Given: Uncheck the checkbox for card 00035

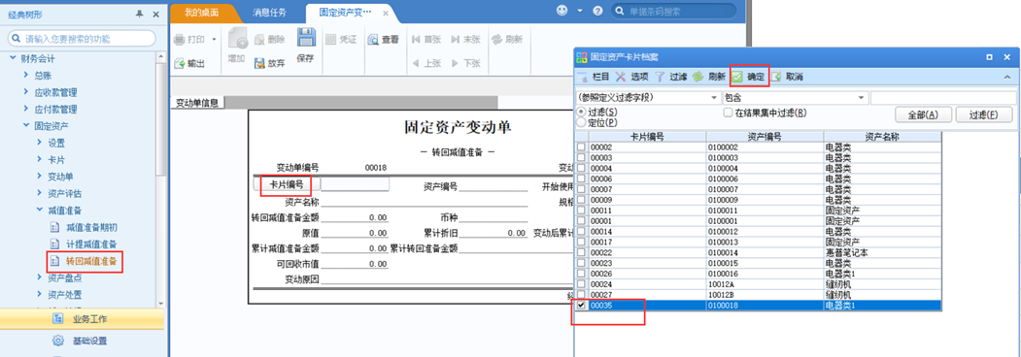Looking at the screenshot, I should pyautogui.click(x=582, y=305).
